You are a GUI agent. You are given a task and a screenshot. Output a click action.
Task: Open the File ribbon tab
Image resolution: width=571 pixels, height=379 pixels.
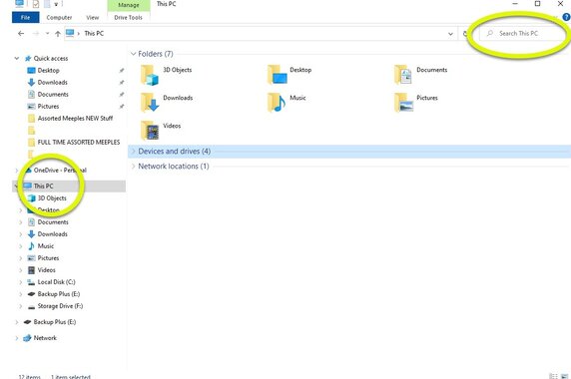[x=26, y=18]
